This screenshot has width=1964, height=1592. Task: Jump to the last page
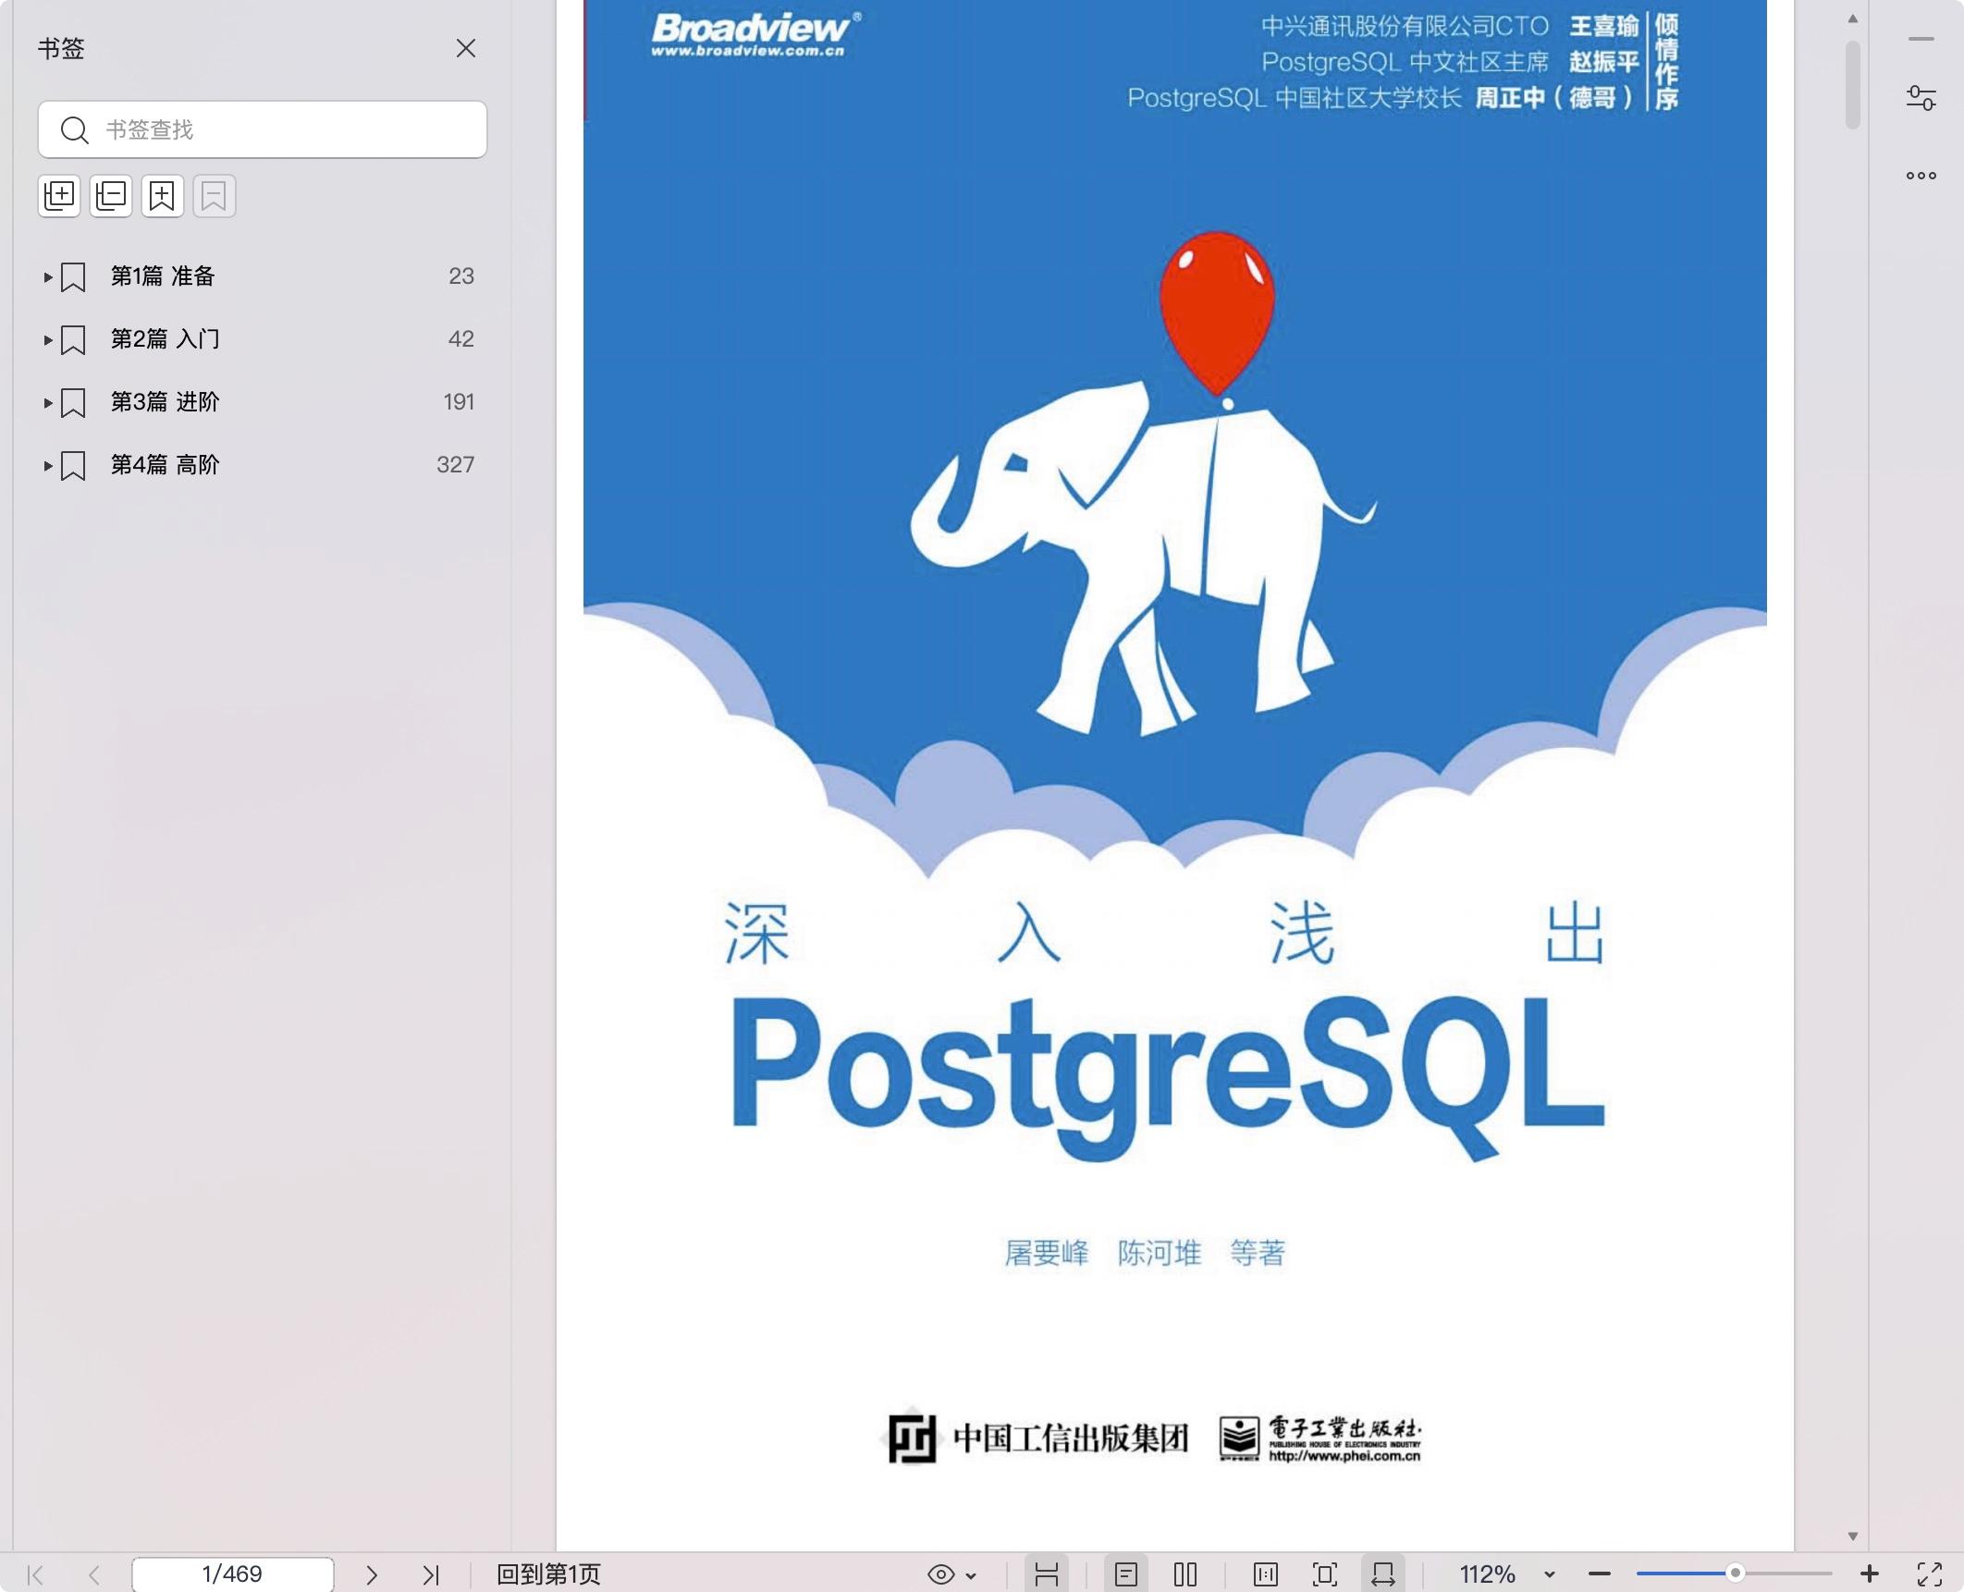click(430, 1574)
